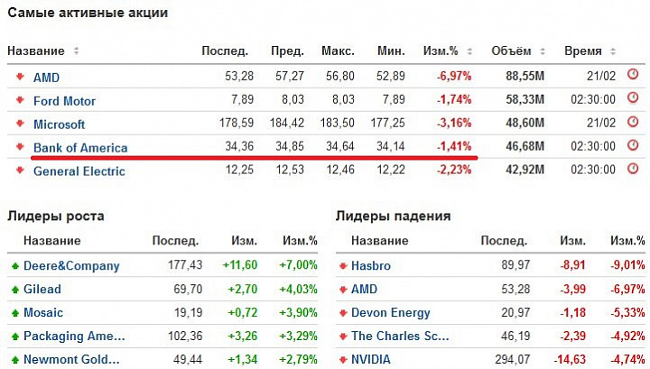Click the clock icon in Ford Motor row
This screenshot has height=369, width=650.
[x=633, y=97]
